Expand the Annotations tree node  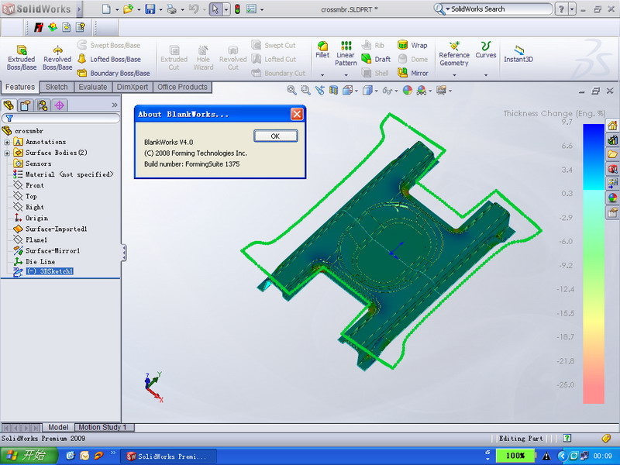[7, 142]
